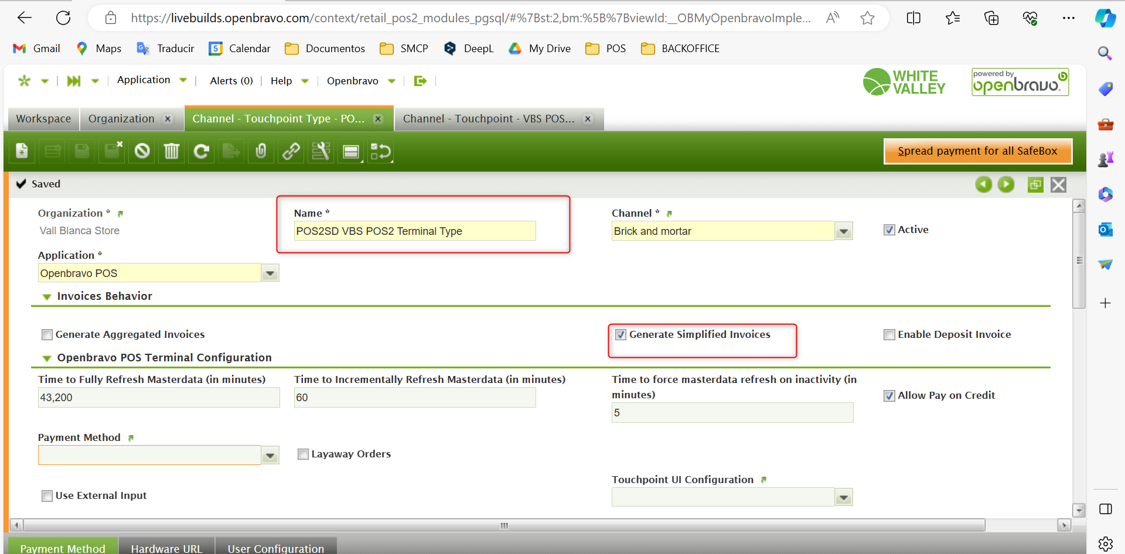Click into the Name text field
The image size is (1125, 554).
click(x=414, y=231)
